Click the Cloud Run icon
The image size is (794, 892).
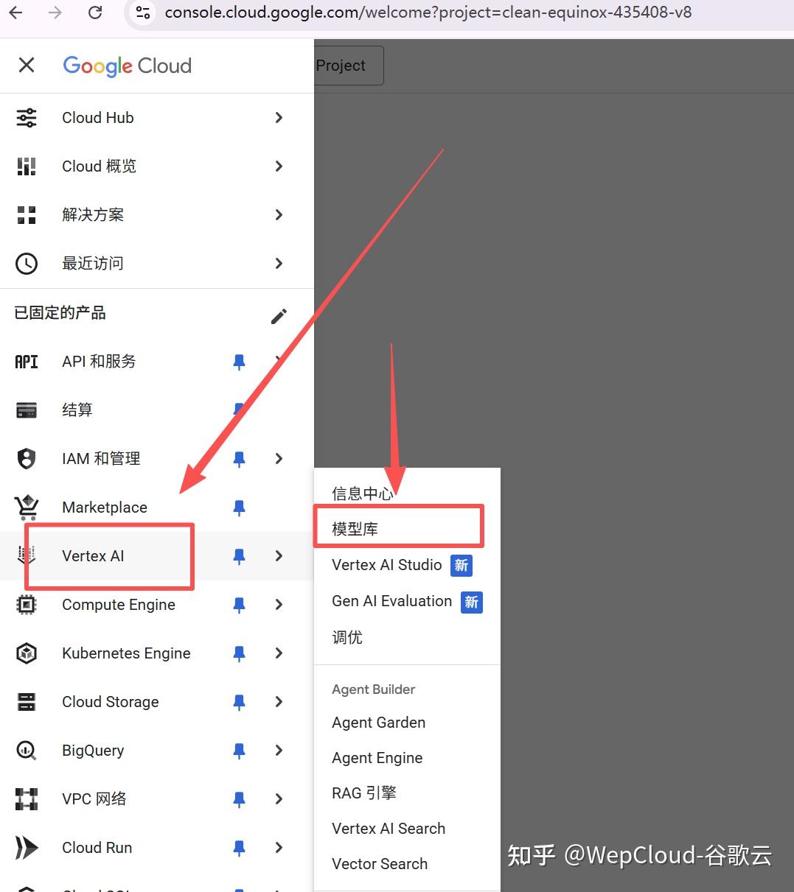(x=27, y=848)
